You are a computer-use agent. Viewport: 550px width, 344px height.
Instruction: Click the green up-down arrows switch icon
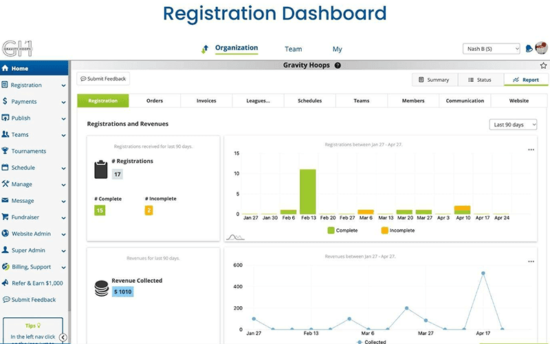pos(205,49)
